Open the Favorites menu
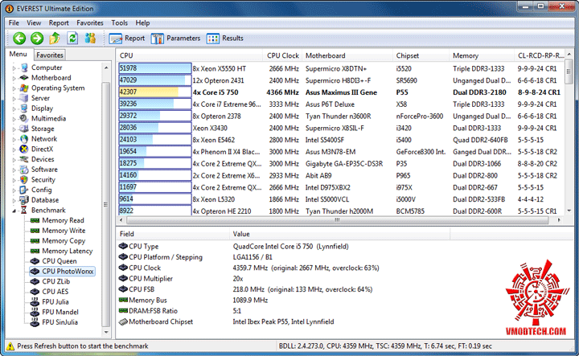Screen dimensions: 579x356 90,23
